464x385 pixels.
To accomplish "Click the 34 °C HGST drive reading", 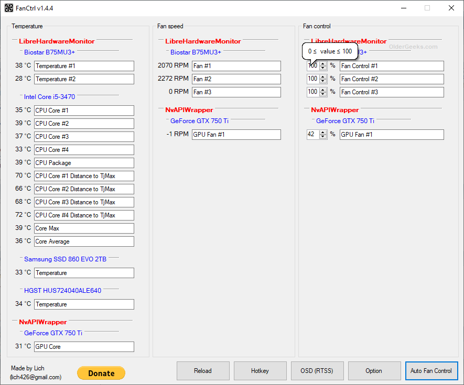I will pos(23,304).
